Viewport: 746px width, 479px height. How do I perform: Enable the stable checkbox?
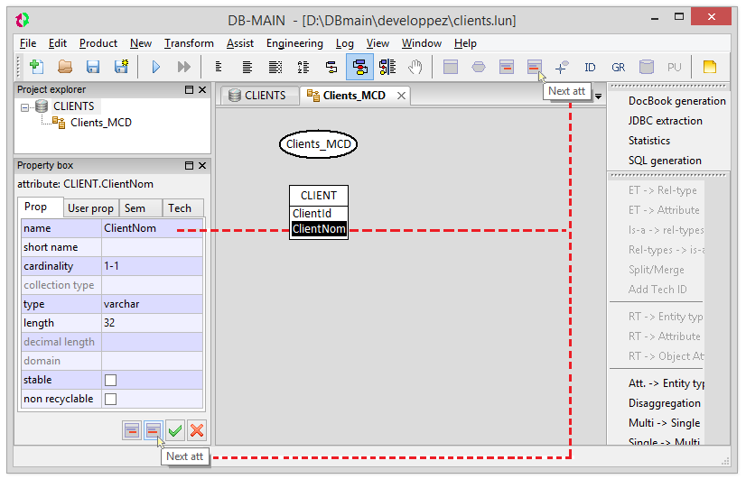click(x=110, y=380)
